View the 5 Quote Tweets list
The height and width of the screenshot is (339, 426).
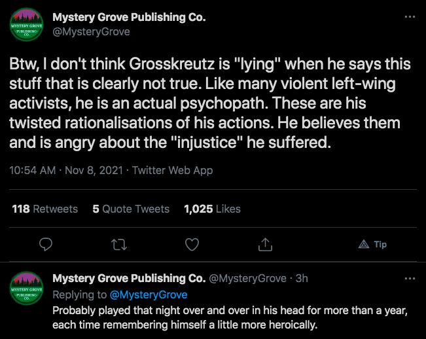click(131, 209)
